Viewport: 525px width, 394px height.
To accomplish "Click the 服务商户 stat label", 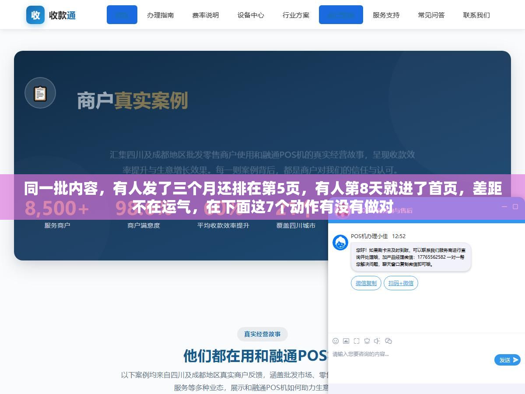I will click(57, 225).
